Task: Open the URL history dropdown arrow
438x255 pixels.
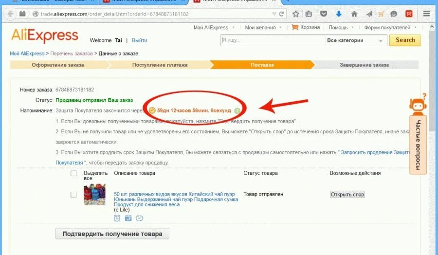Action: pos(274,14)
